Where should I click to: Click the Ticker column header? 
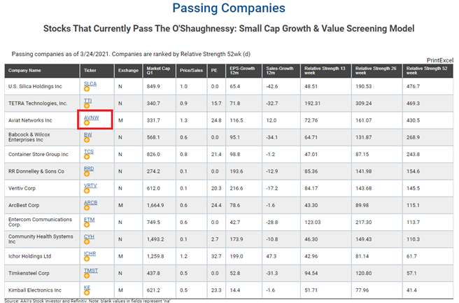pyautogui.click(x=97, y=71)
